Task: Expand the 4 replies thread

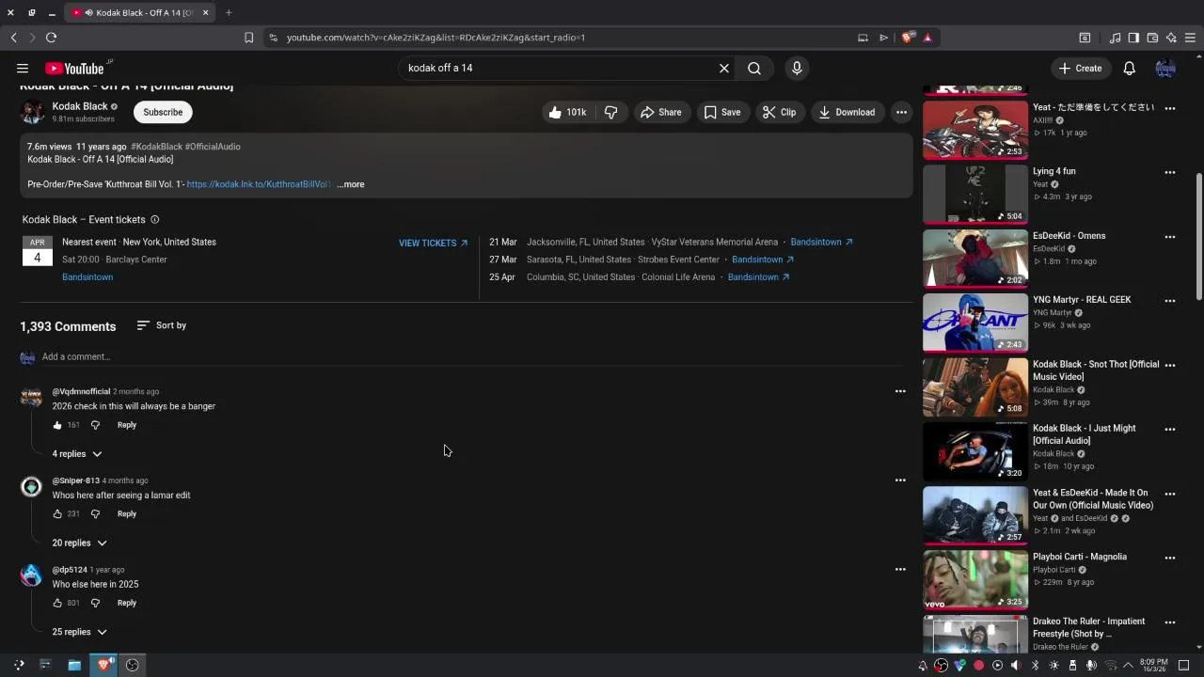Action: point(77,454)
